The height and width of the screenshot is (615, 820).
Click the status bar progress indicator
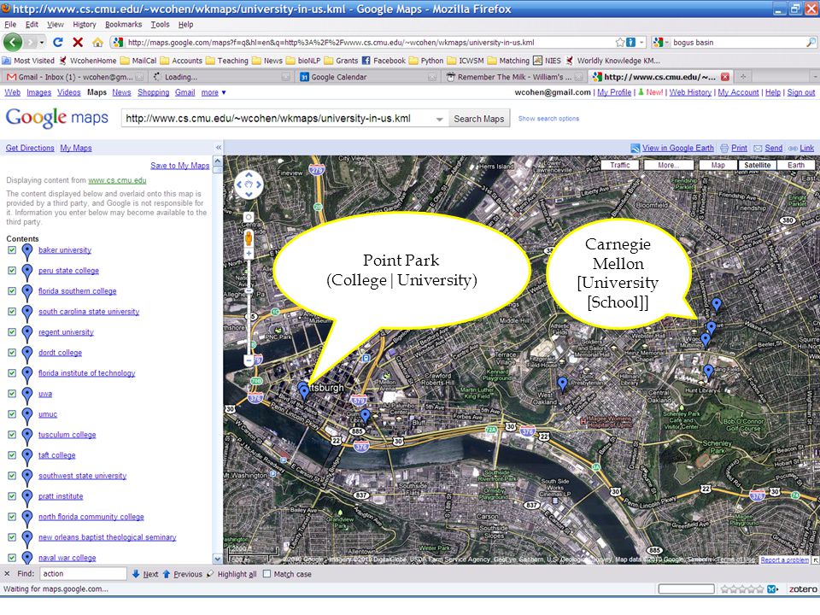[686, 589]
